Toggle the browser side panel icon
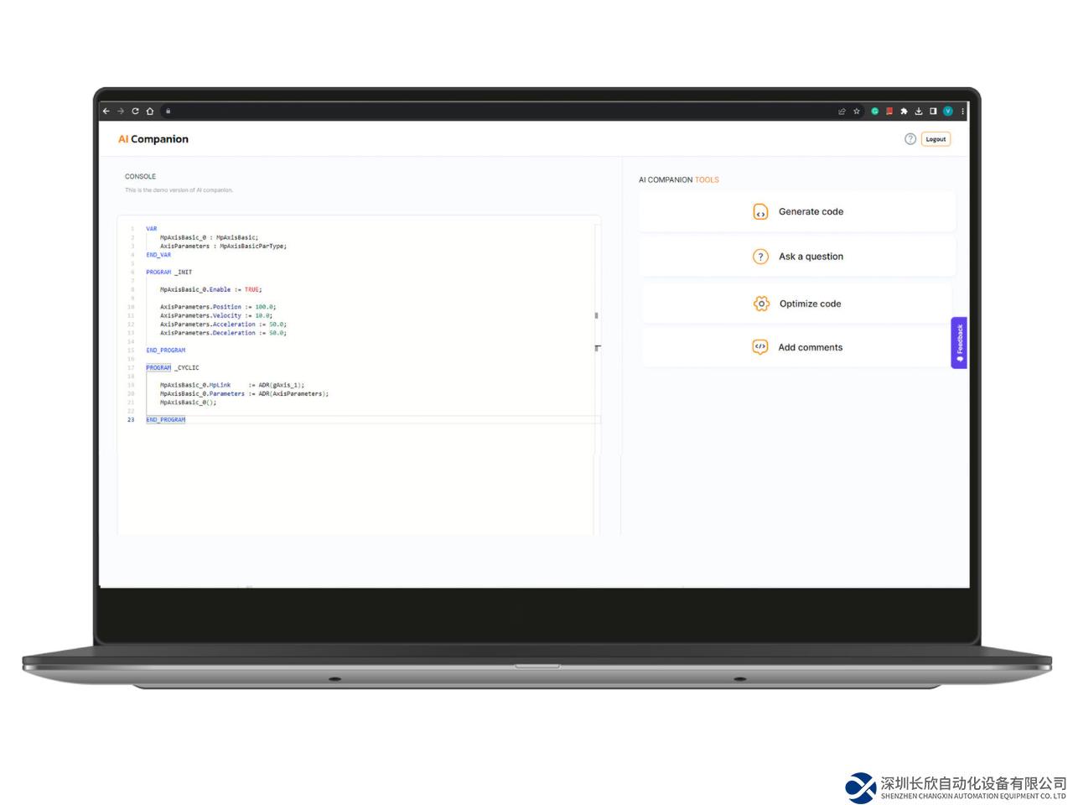Viewport: 1073px width, 805px height. 933,111
